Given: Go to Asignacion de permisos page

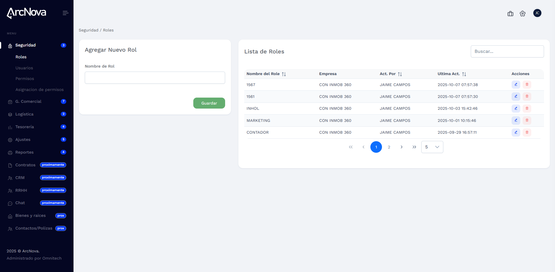Looking at the screenshot, I should pos(40,90).
